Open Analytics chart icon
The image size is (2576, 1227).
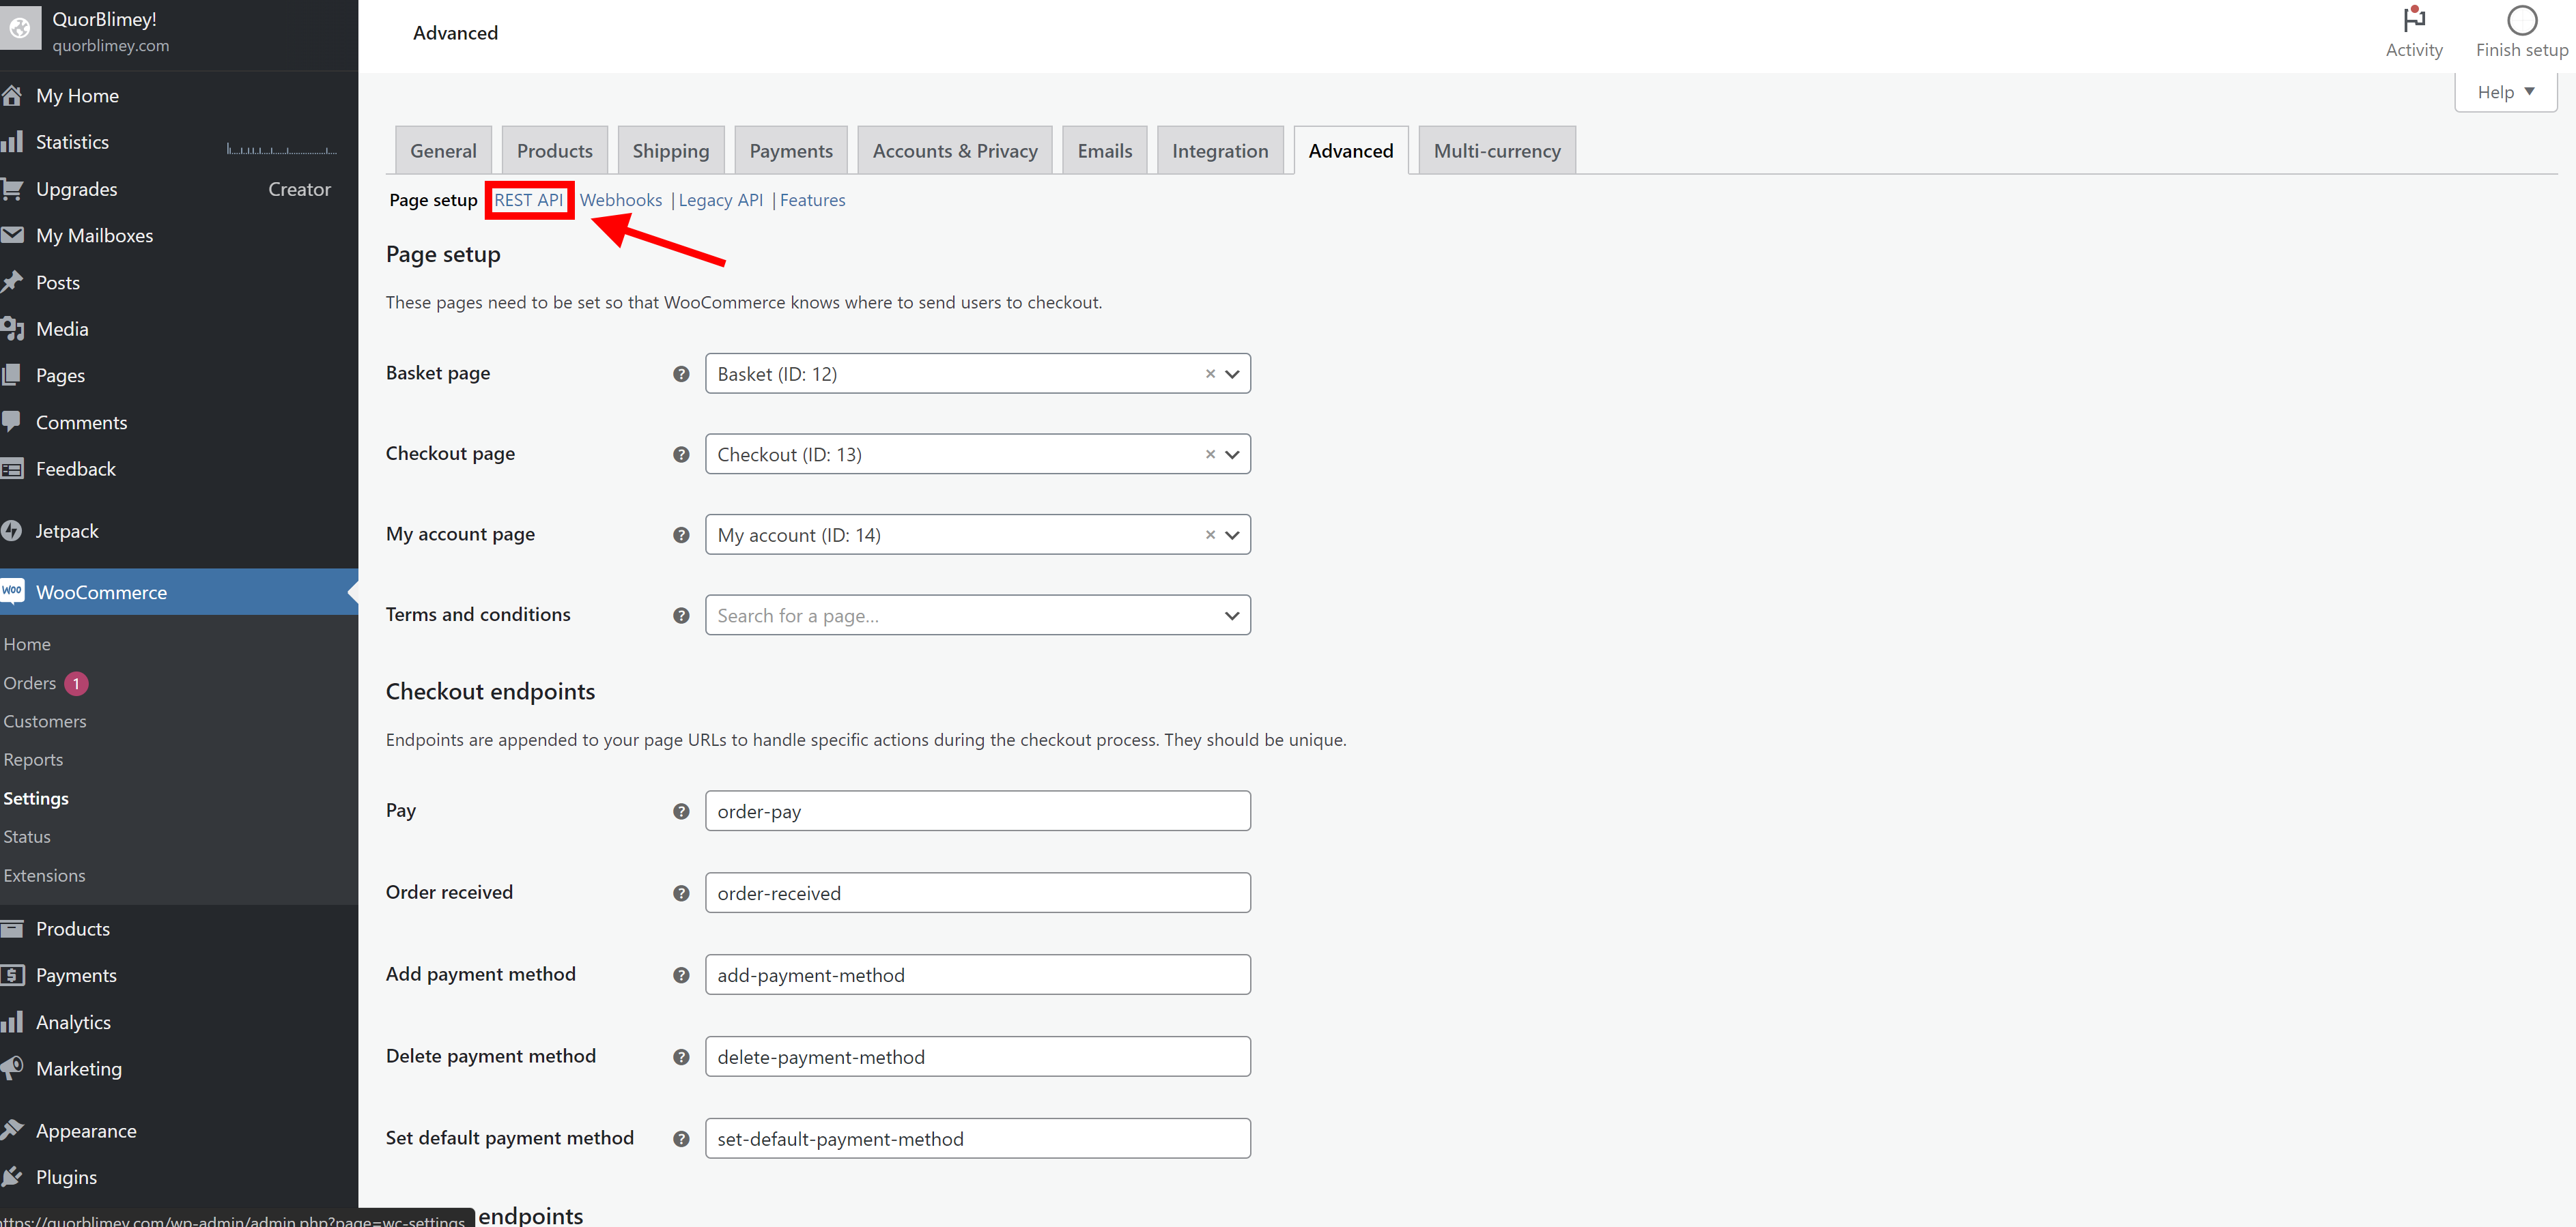12,1021
